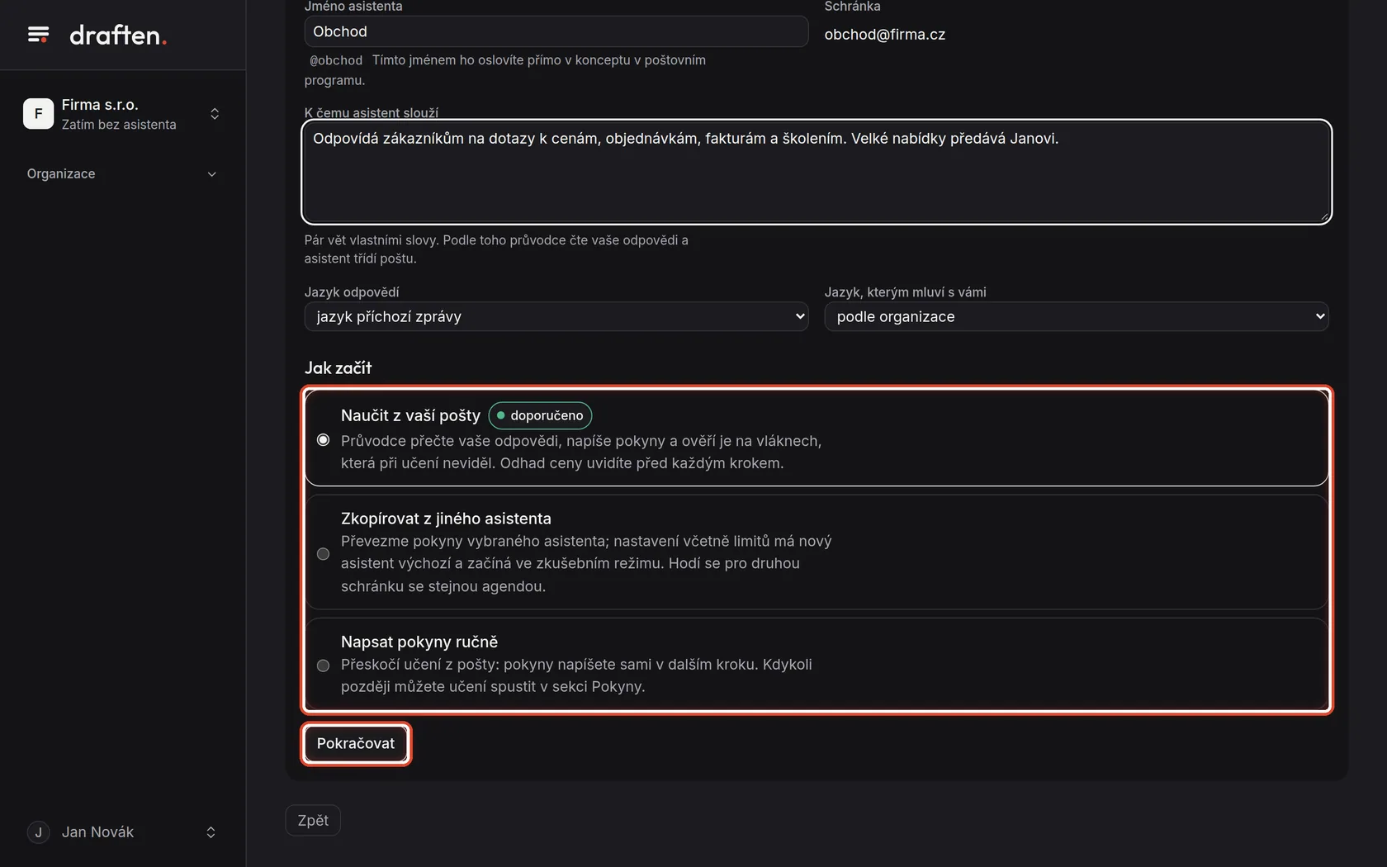This screenshot has height=867, width=1387.
Task: Go back with the Zpět button
Action: (x=313, y=821)
